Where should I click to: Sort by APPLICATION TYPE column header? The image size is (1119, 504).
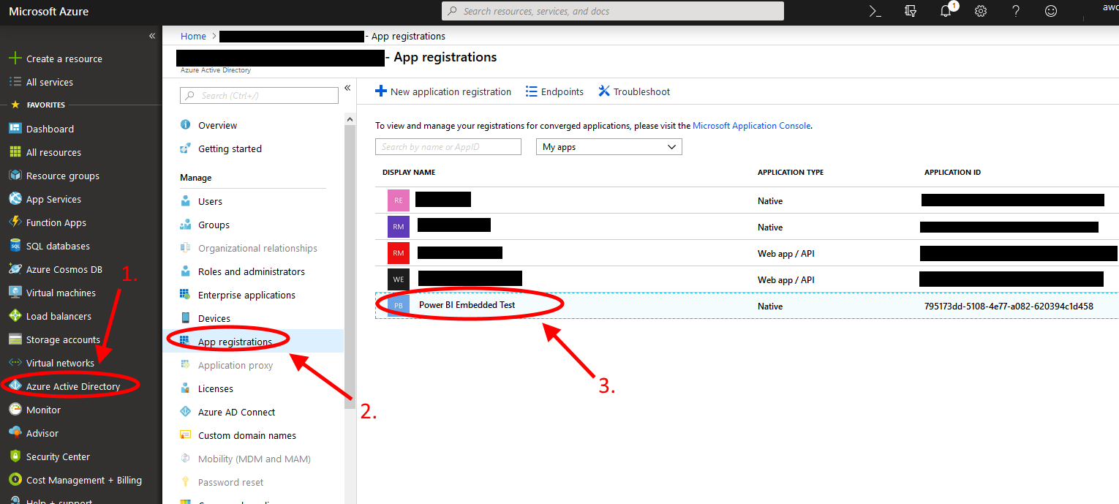tap(791, 173)
